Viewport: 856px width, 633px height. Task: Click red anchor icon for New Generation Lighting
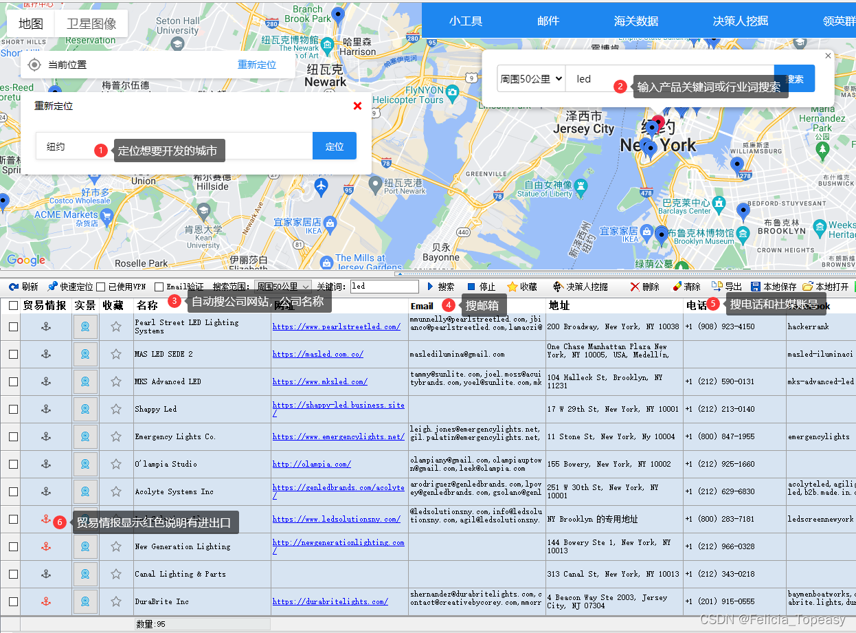(x=46, y=546)
